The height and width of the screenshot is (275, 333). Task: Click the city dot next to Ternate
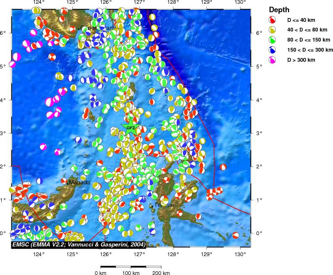151,206
